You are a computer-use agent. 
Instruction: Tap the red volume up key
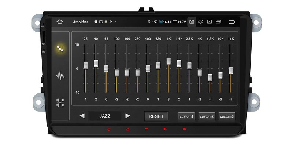(x=184, y=129)
